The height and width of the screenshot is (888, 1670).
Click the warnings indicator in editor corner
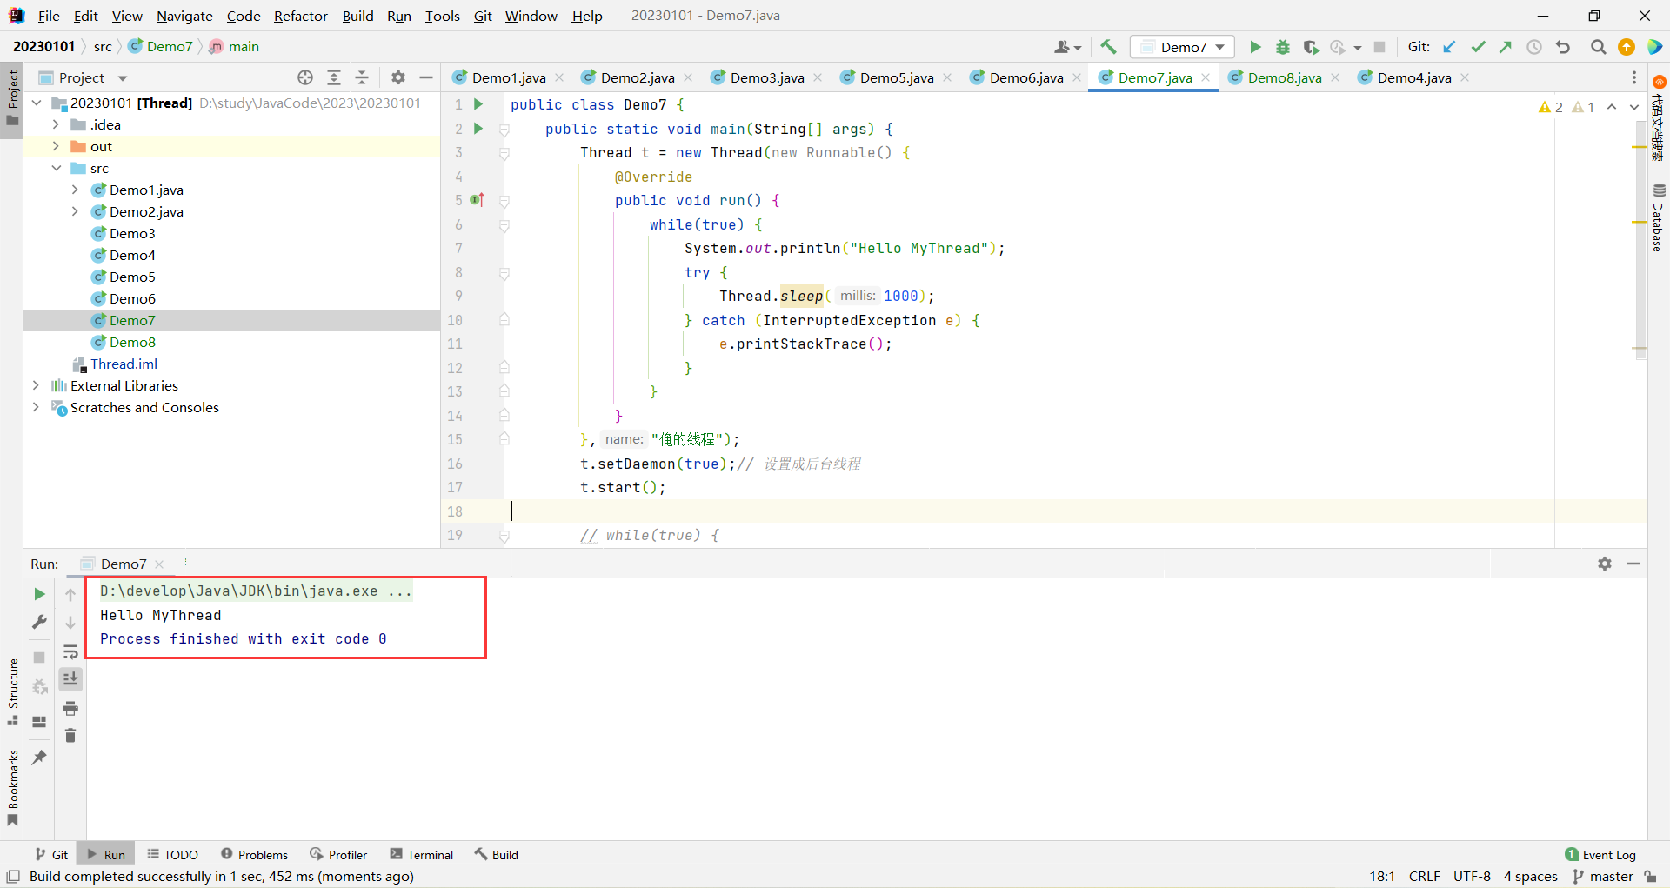[x=1566, y=107]
